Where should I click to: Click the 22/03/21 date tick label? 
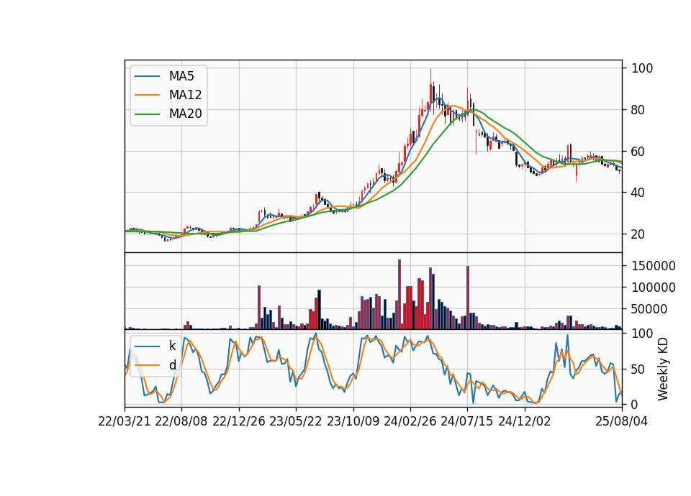[125, 421]
